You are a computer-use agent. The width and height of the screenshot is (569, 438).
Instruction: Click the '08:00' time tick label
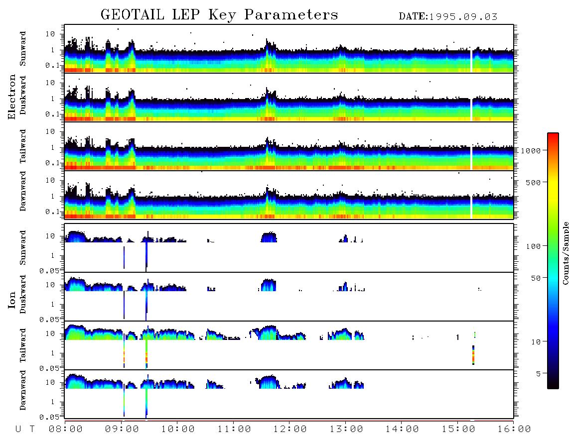pos(66,430)
